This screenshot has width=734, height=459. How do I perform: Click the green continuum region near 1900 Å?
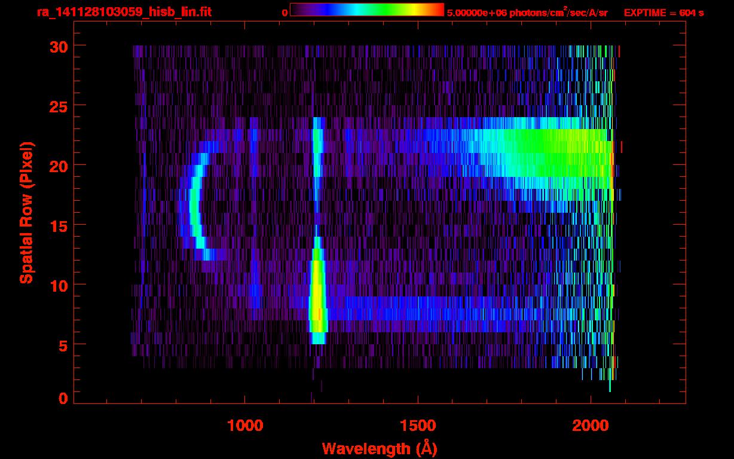click(556, 152)
